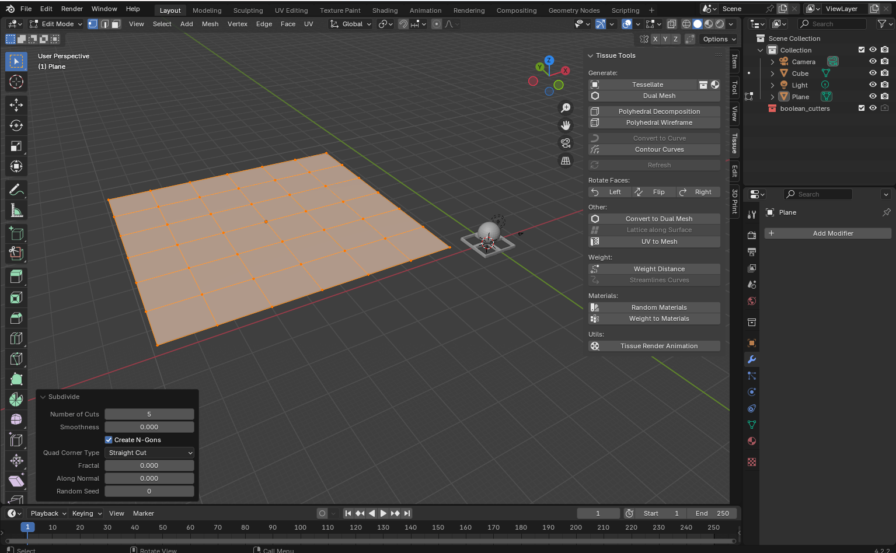
Task: Switch orthographic perspective grid icon
Action: tap(566, 160)
